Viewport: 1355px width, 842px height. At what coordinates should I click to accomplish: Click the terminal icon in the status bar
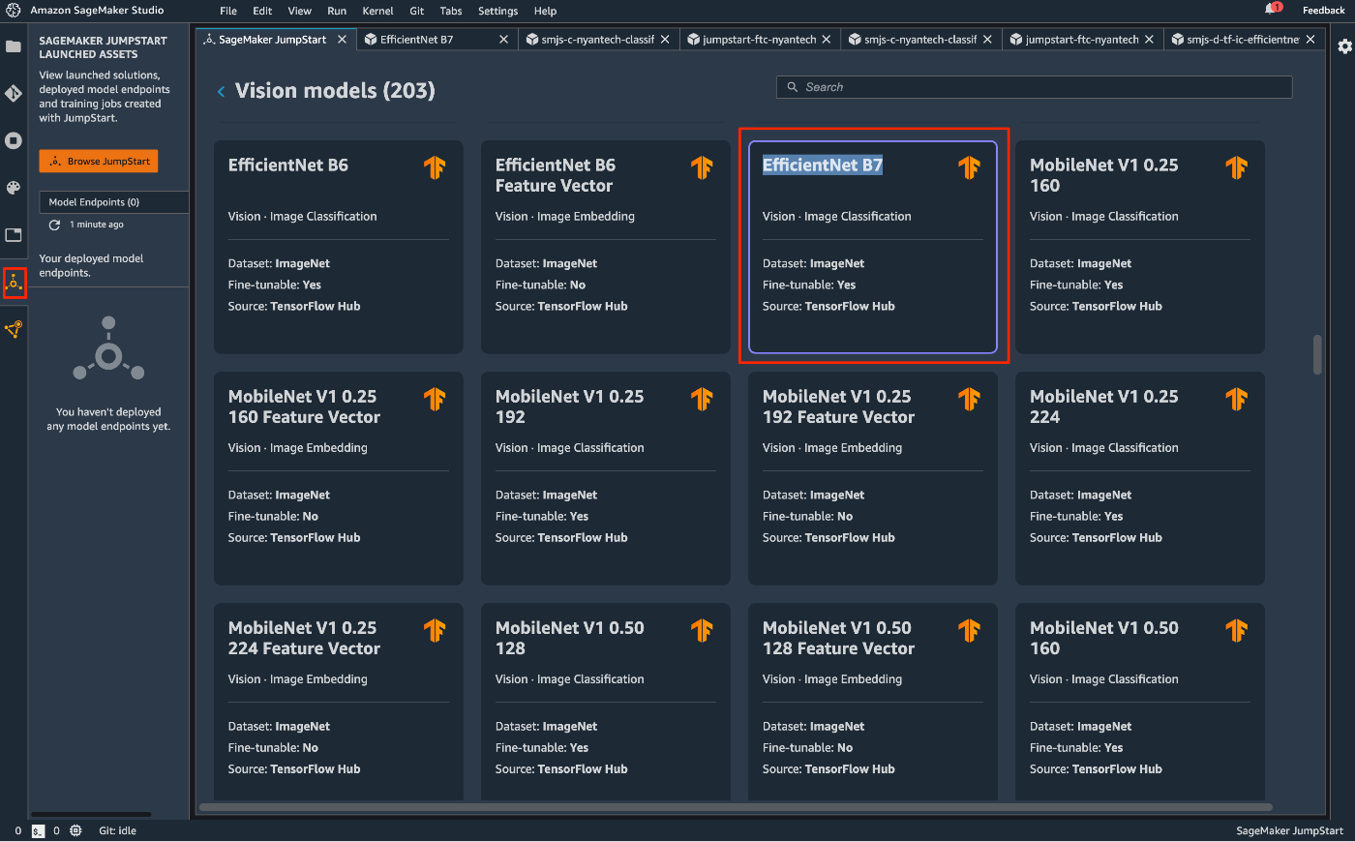coord(38,830)
